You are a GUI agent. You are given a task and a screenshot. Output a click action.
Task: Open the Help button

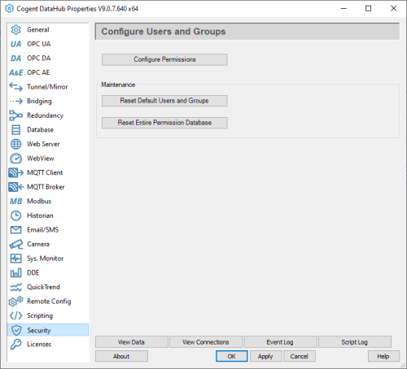point(383,356)
